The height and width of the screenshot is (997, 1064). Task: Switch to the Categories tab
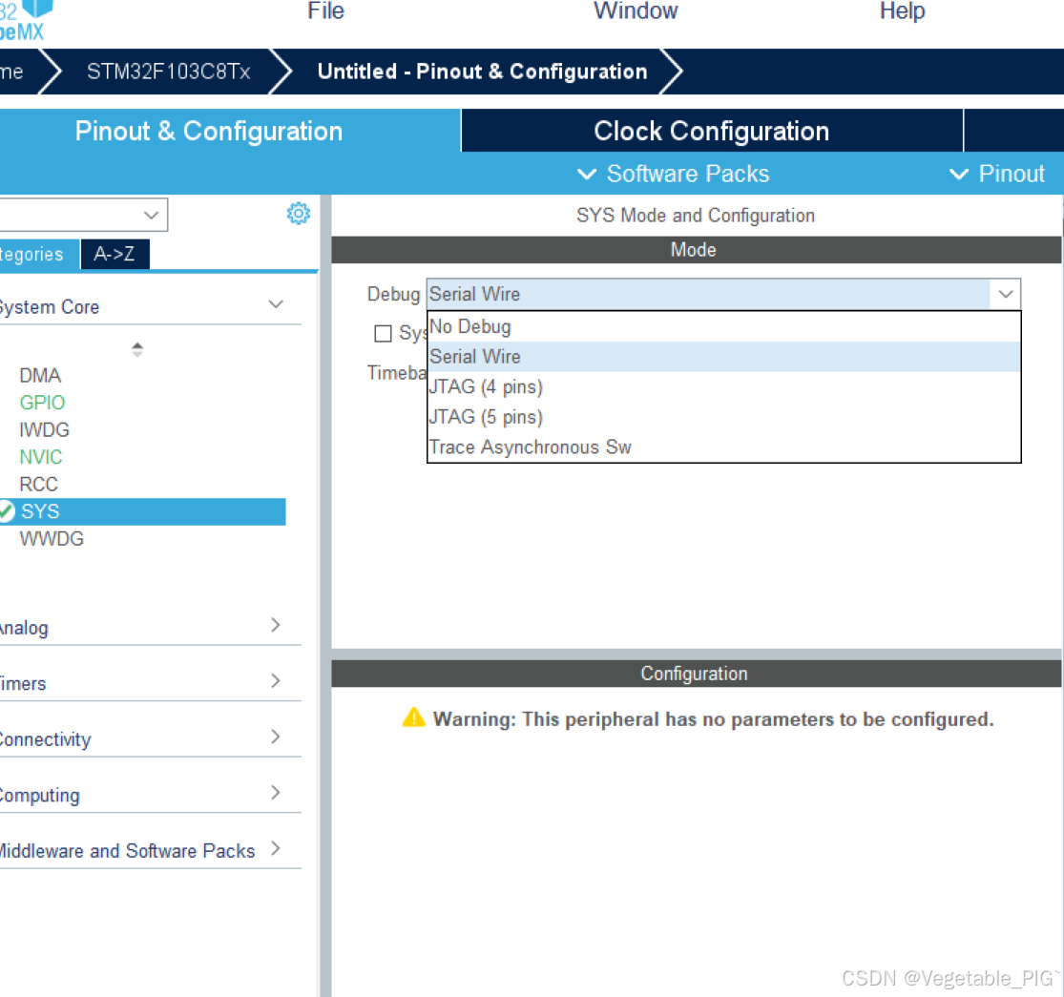click(x=39, y=255)
